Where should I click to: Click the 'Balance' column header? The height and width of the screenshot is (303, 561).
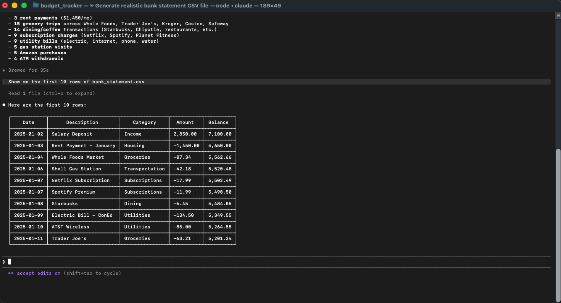pos(218,122)
